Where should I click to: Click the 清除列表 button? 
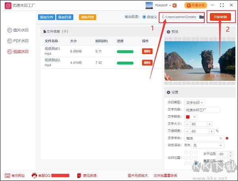[x=87, y=17]
